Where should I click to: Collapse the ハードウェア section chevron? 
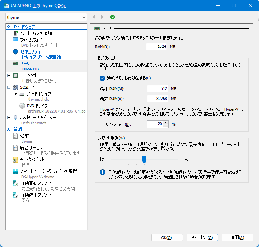(x=8, y=27)
